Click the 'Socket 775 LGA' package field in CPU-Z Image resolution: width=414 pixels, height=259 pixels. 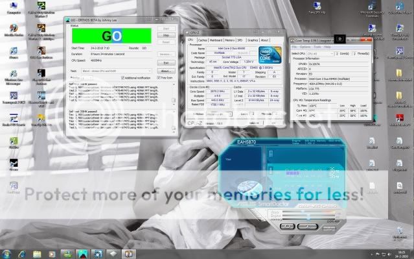(x=231, y=57)
